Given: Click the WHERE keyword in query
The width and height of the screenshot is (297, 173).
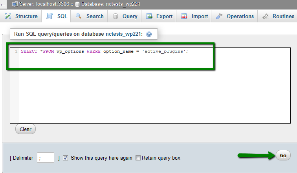Looking at the screenshot, I should (93, 51).
